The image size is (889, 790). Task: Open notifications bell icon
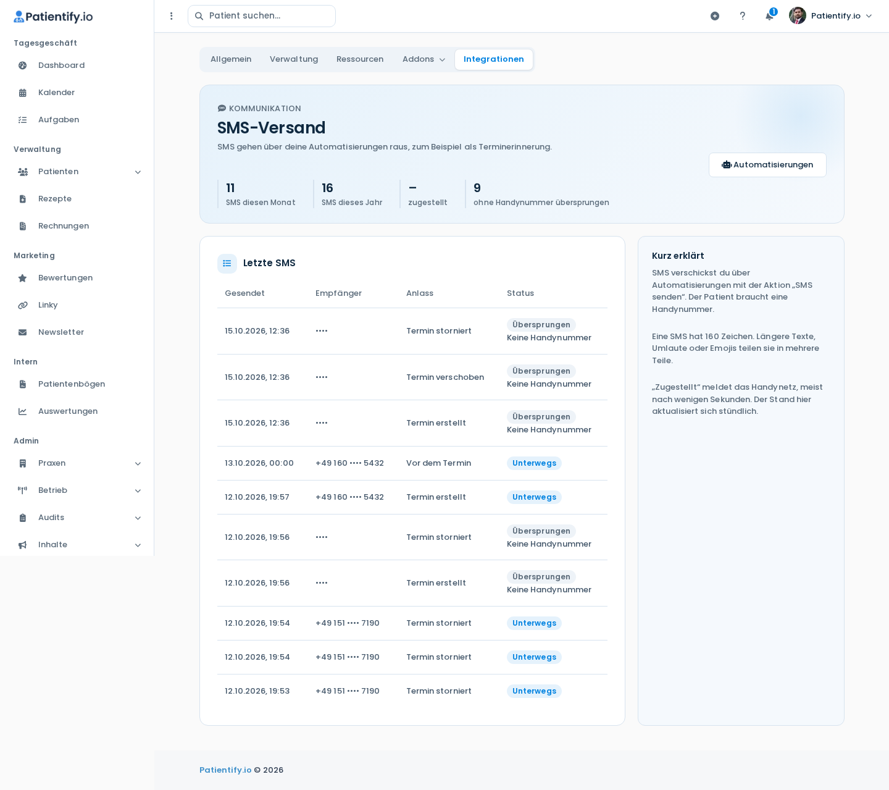(x=769, y=16)
